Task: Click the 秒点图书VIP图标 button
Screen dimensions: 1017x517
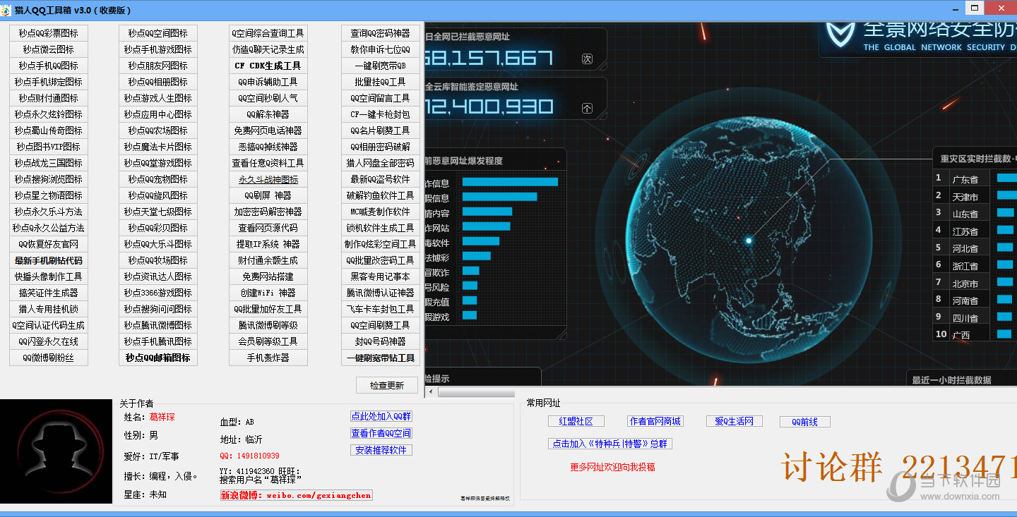Action: click(x=48, y=147)
